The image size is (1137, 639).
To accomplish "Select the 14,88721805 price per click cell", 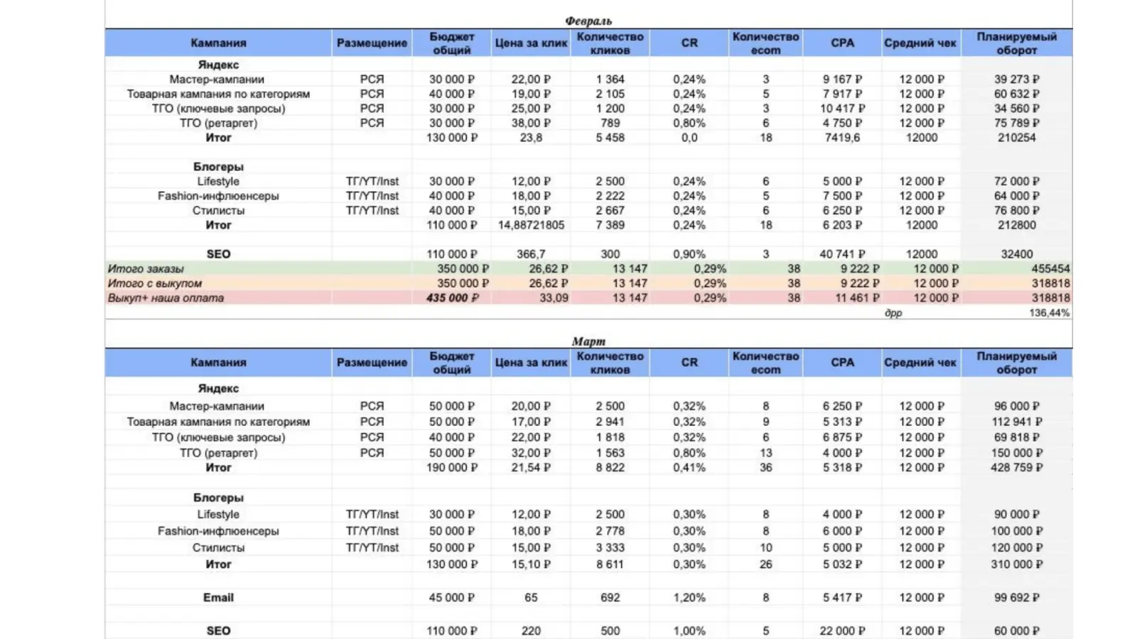I will (x=531, y=225).
